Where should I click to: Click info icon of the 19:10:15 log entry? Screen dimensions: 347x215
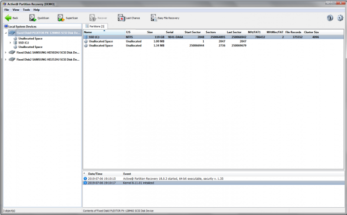point(85,178)
